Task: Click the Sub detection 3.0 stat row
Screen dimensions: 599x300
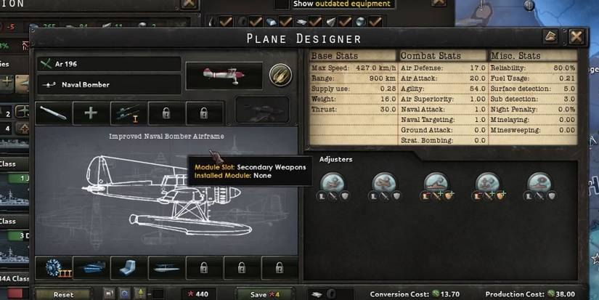Action: [x=533, y=99]
